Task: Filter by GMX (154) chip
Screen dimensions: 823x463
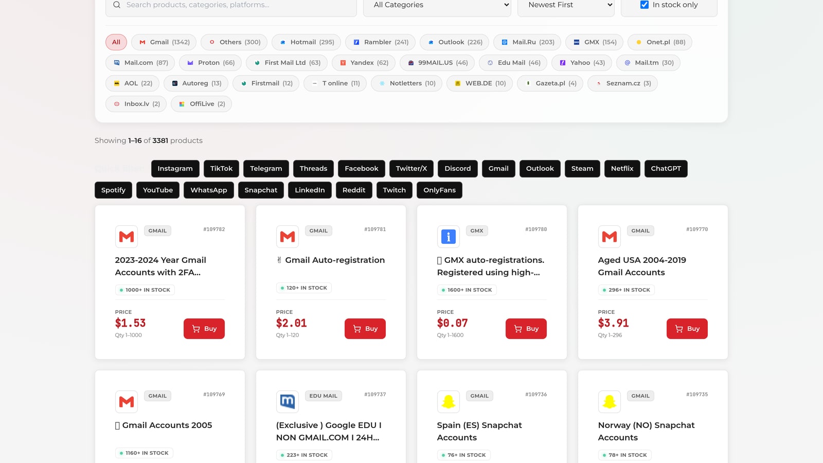Action: pyautogui.click(x=595, y=42)
